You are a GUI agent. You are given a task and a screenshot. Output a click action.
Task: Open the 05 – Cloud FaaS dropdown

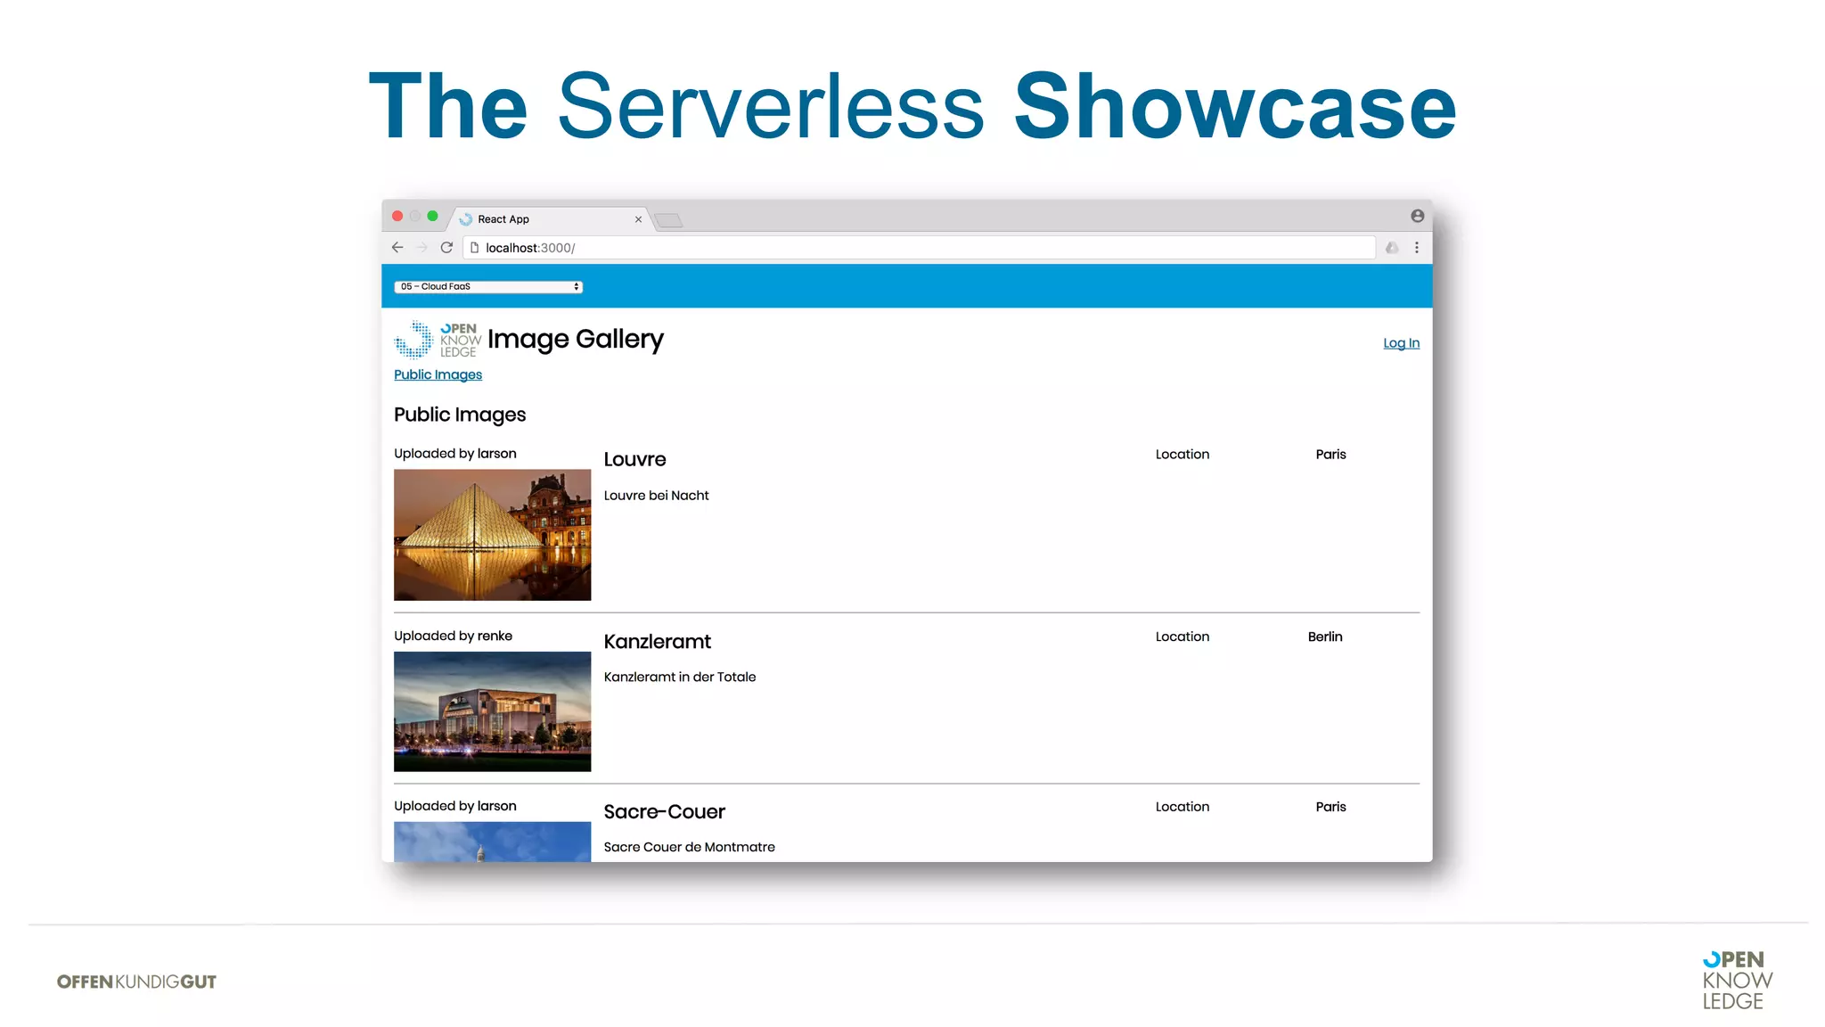pyautogui.click(x=488, y=286)
